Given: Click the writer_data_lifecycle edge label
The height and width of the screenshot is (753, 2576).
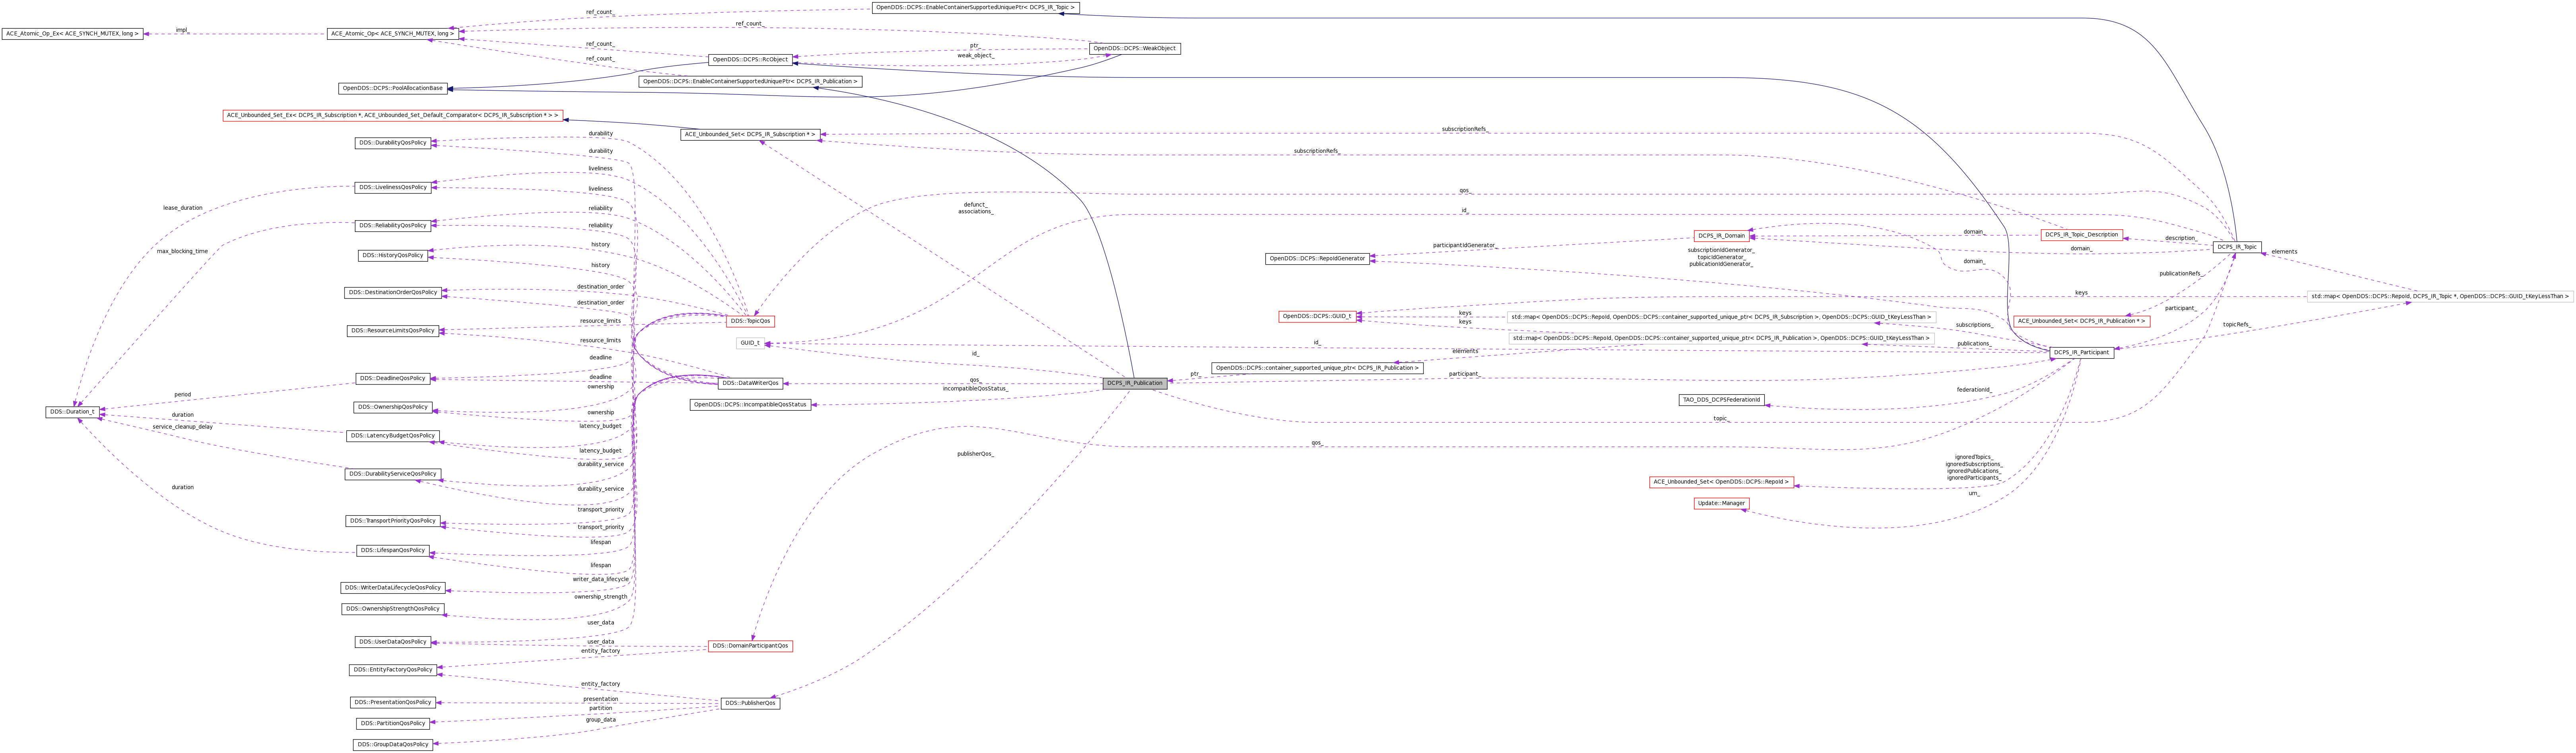Looking at the screenshot, I should [601, 579].
